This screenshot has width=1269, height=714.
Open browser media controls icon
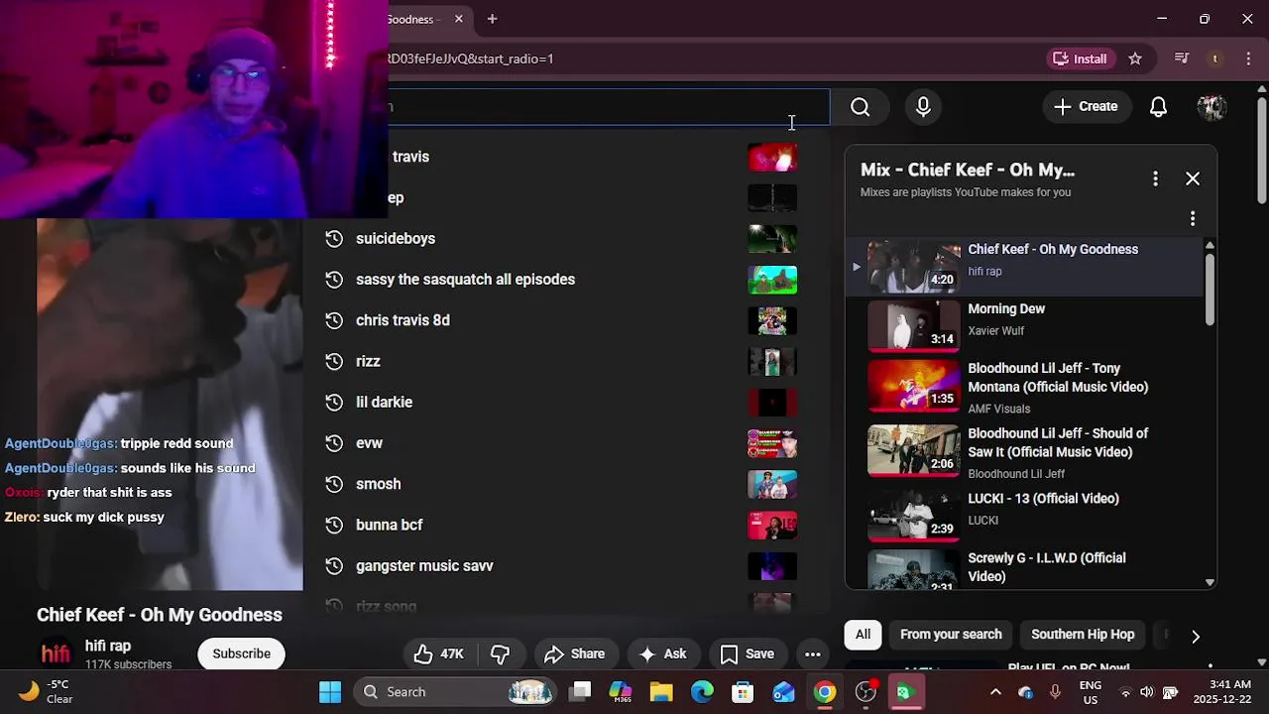coord(1181,59)
